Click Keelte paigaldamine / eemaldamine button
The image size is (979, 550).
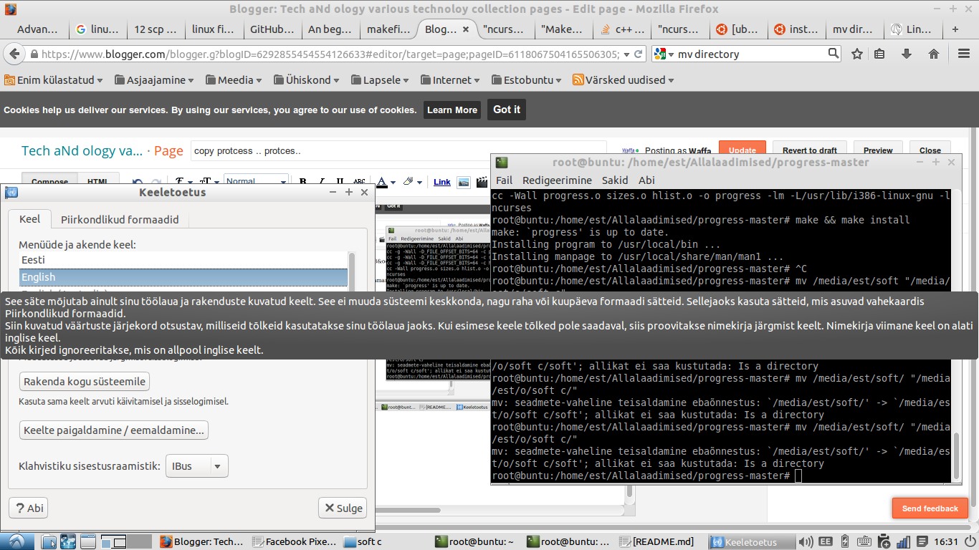(x=113, y=430)
